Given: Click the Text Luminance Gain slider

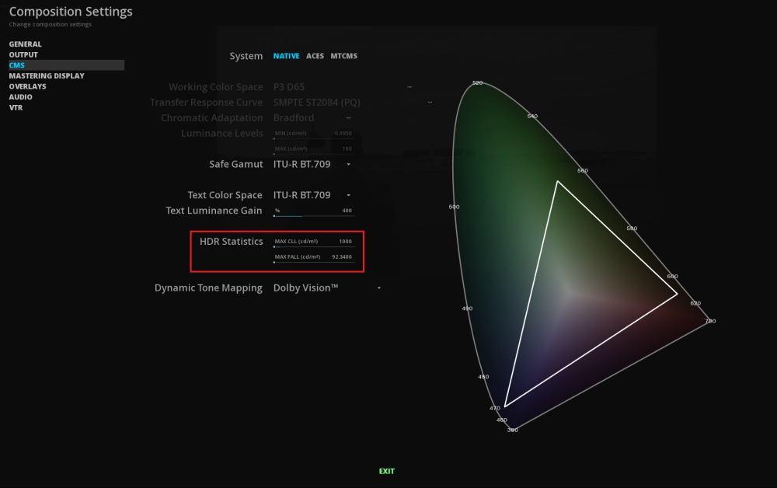Looking at the screenshot, I should click(314, 211).
